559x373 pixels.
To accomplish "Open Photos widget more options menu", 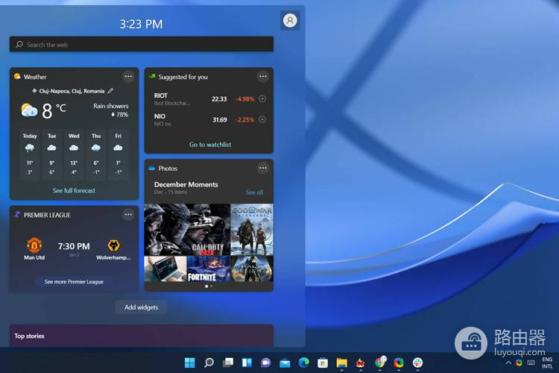I will tap(262, 168).
